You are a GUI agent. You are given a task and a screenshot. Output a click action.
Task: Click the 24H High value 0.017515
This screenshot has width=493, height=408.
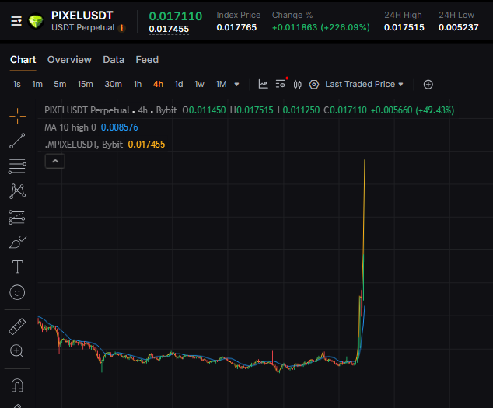404,28
